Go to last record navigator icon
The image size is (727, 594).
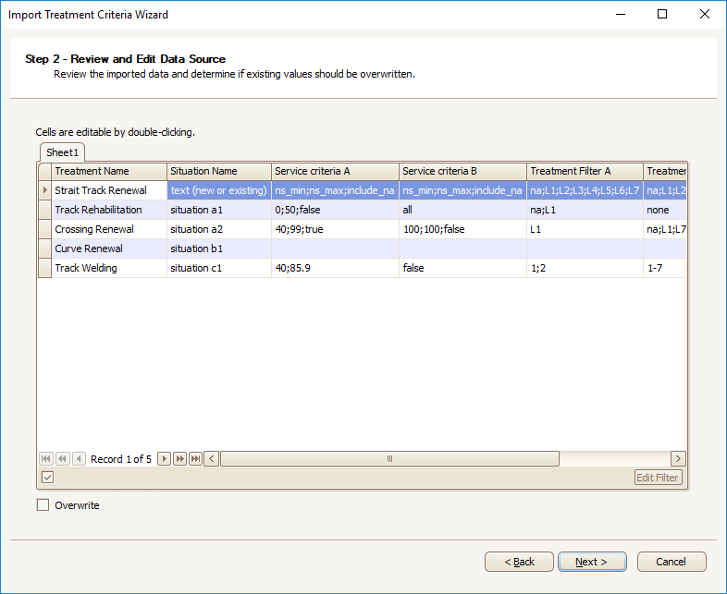pyautogui.click(x=196, y=459)
